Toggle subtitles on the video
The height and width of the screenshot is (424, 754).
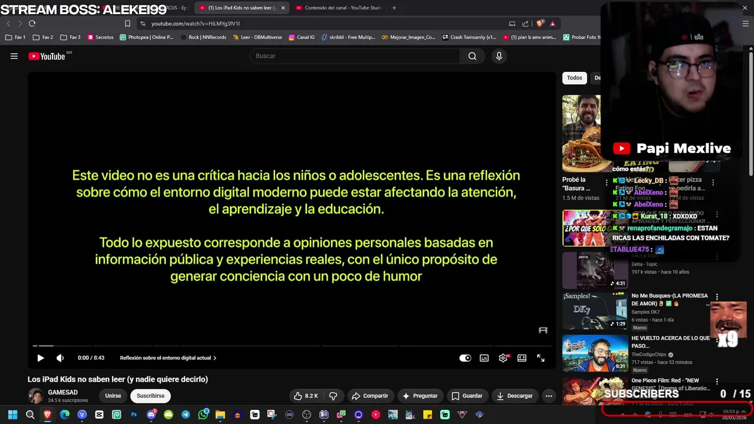(x=484, y=358)
